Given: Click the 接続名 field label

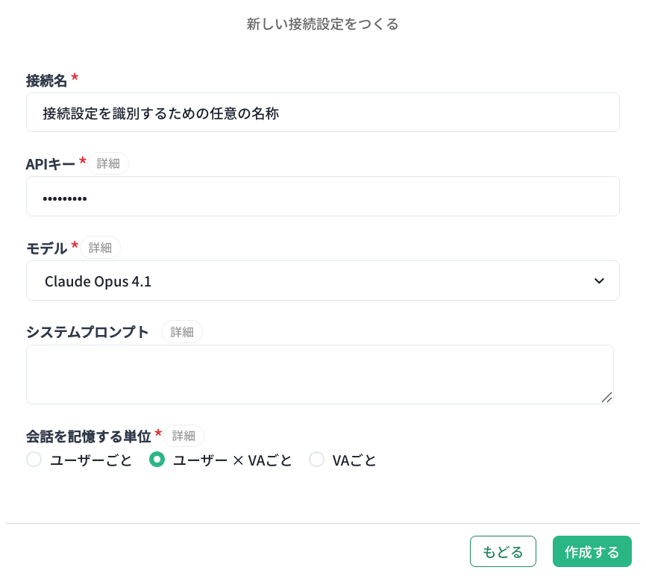Looking at the screenshot, I should coord(47,80).
